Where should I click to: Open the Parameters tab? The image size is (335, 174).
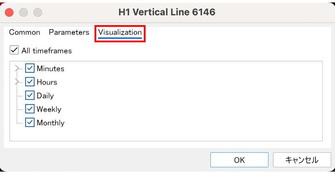click(x=69, y=32)
